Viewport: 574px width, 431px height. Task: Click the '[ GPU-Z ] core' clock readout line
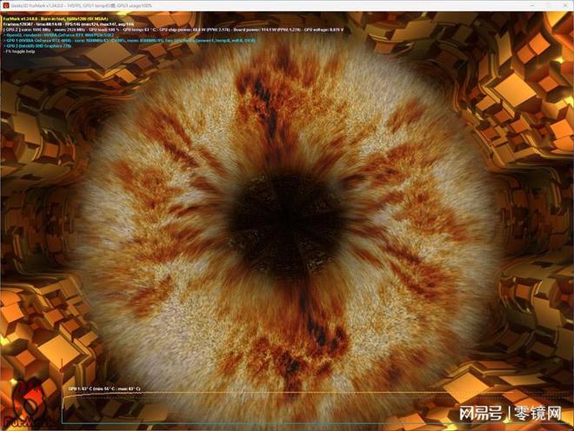click(x=174, y=30)
